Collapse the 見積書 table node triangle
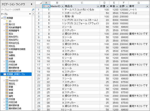This screenshot has width=150, height=111. (2, 18)
